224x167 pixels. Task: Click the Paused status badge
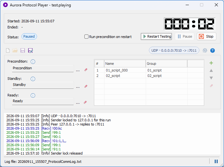click(x=29, y=36)
